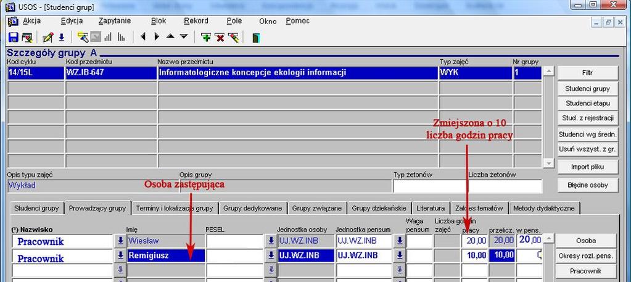Click the blue download arrow toolbar icon
This screenshot has width=631, height=282.
[x=62, y=38]
